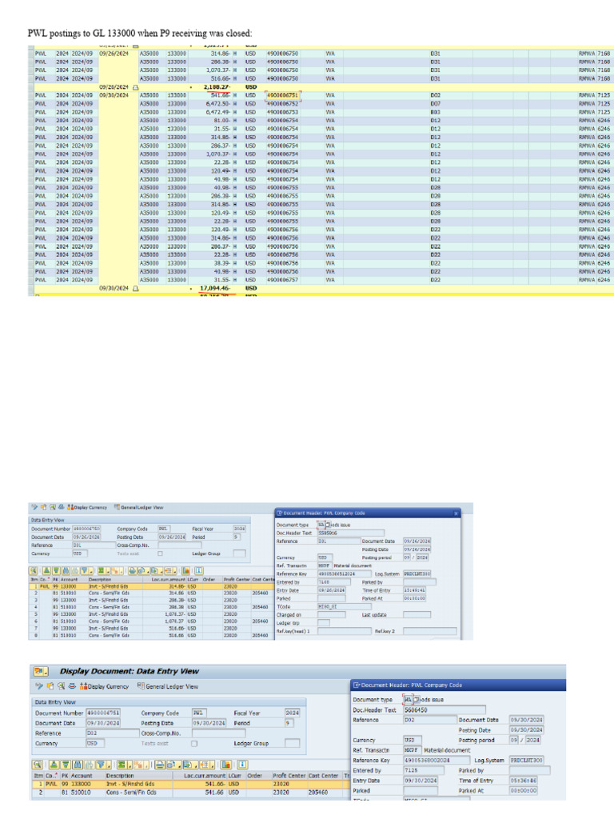
Task: Select row 2 Cons - Semi/Fin Gds in lower grid
Action: point(190,793)
